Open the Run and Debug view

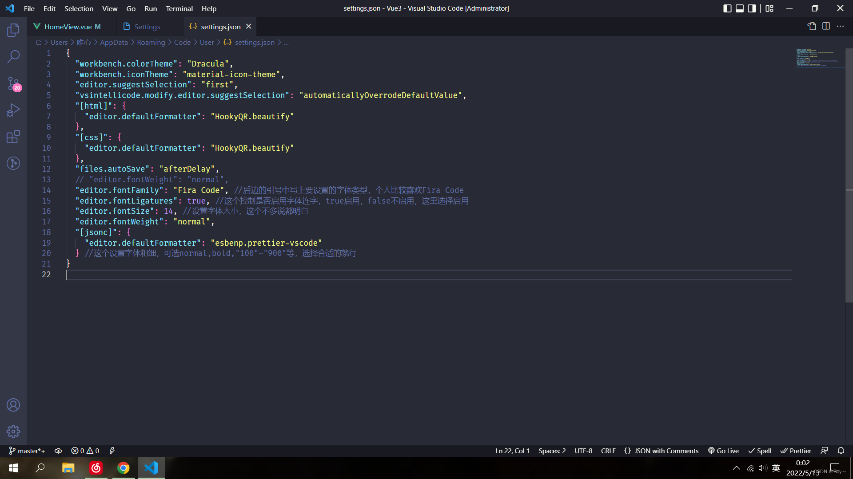click(x=13, y=110)
